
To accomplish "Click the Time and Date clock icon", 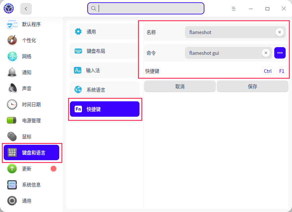I will [12, 104].
